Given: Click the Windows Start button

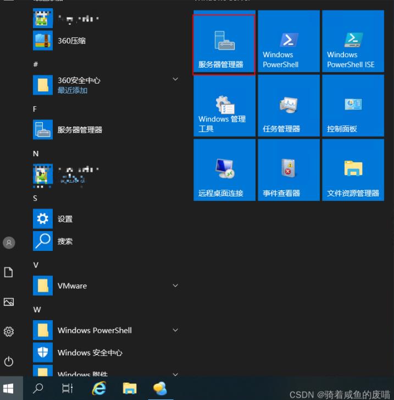Looking at the screenshot, I should [x=8, y=389].
